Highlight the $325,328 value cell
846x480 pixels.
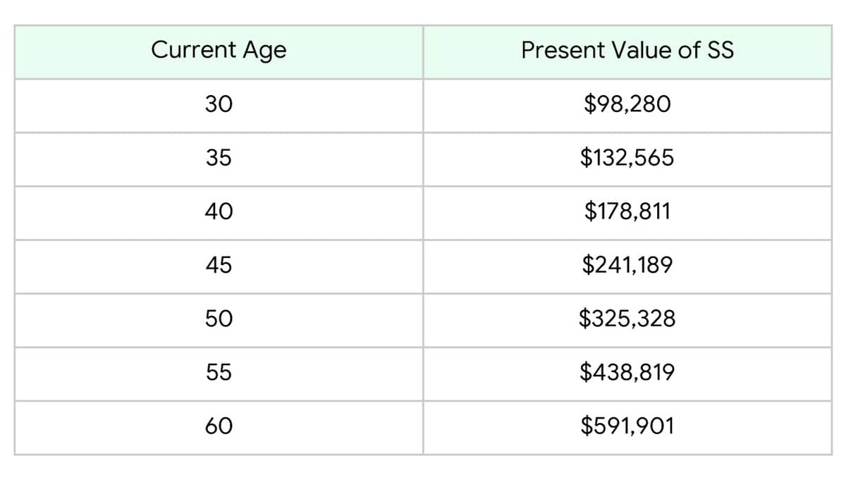coord(627,319)
